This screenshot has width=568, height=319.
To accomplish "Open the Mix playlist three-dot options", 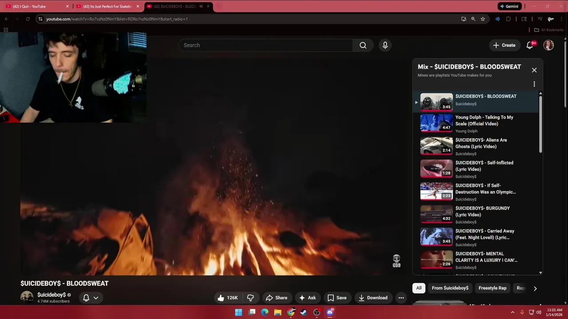I will [x=534, y=84].
